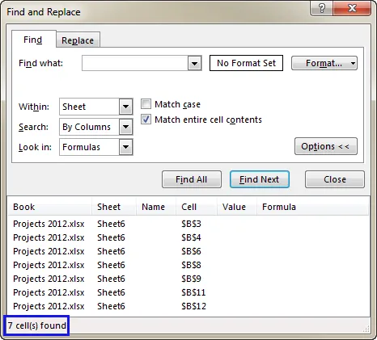Uncheck Match entire cell contents
The width and height of the screenshot is (377, 340).
146,120
